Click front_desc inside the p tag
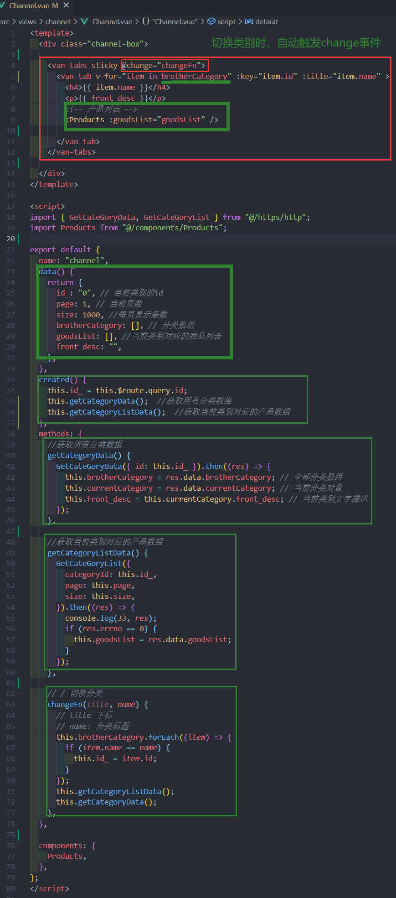Viewport: 396px width, 898px height. 113,98
